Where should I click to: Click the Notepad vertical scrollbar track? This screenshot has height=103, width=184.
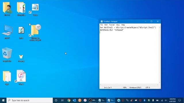[x=160, y=55]
